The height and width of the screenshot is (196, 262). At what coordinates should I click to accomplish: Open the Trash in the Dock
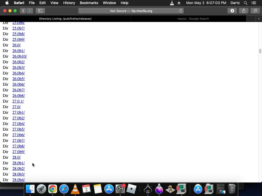click(232, 189)
